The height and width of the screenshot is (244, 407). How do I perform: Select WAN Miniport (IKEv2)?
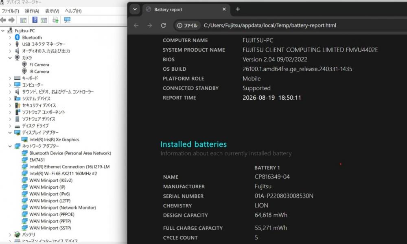point(51,180)
